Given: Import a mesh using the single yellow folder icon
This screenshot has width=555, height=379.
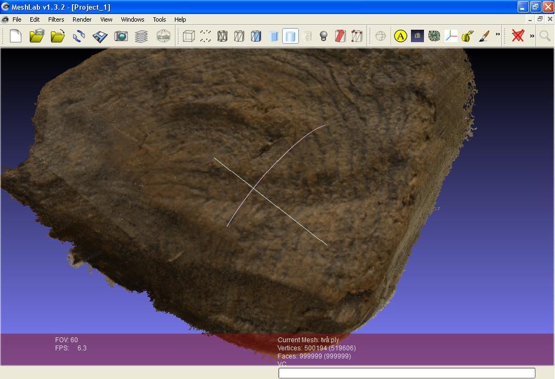Looking at the screenshot, I should pos(57,36).
